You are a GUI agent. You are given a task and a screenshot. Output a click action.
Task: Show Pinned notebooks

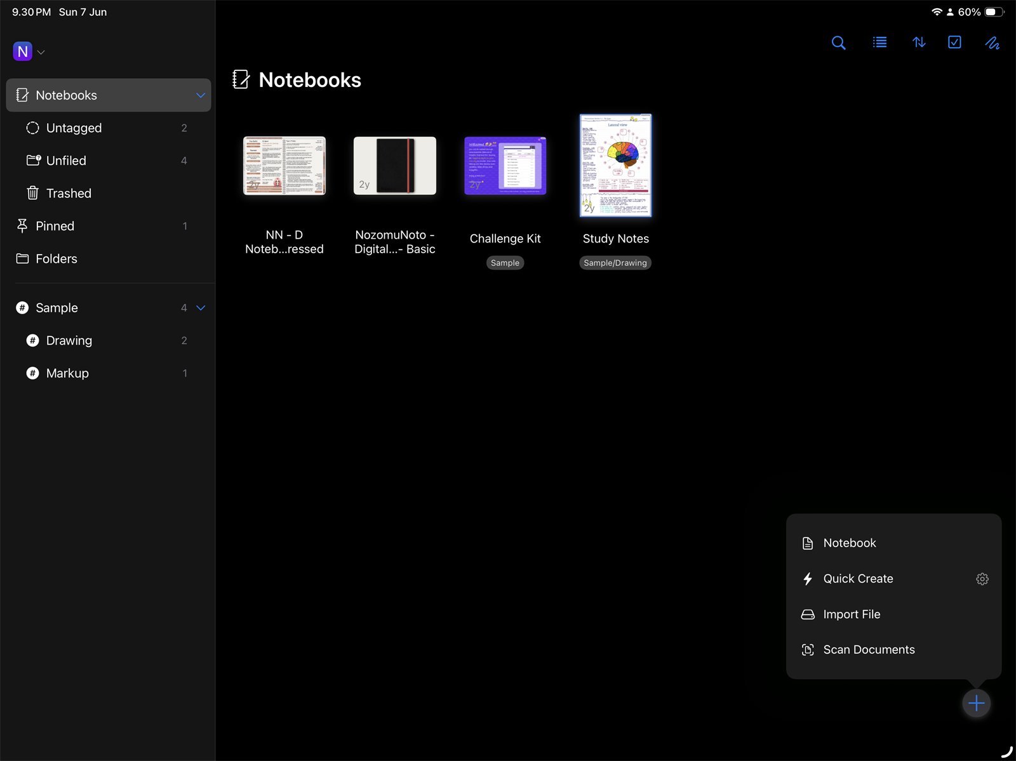(x=109, y=226)
